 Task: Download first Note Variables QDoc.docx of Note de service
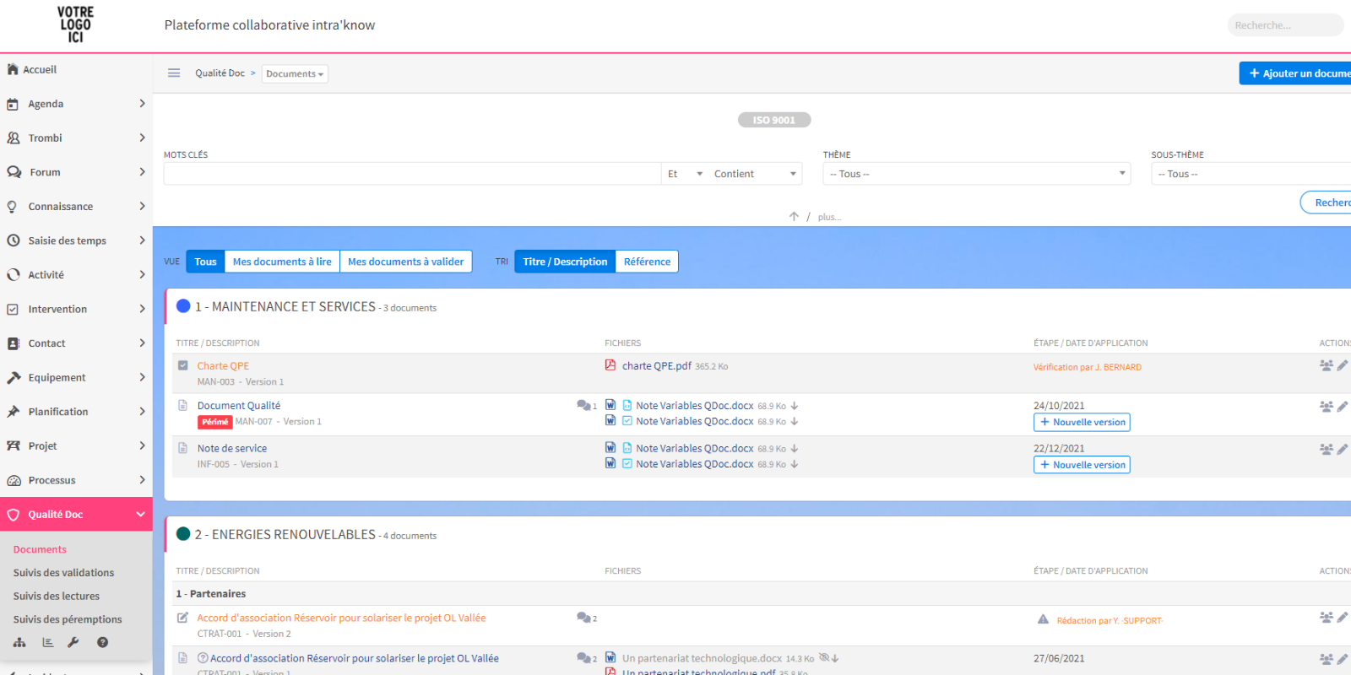[795, 449]
